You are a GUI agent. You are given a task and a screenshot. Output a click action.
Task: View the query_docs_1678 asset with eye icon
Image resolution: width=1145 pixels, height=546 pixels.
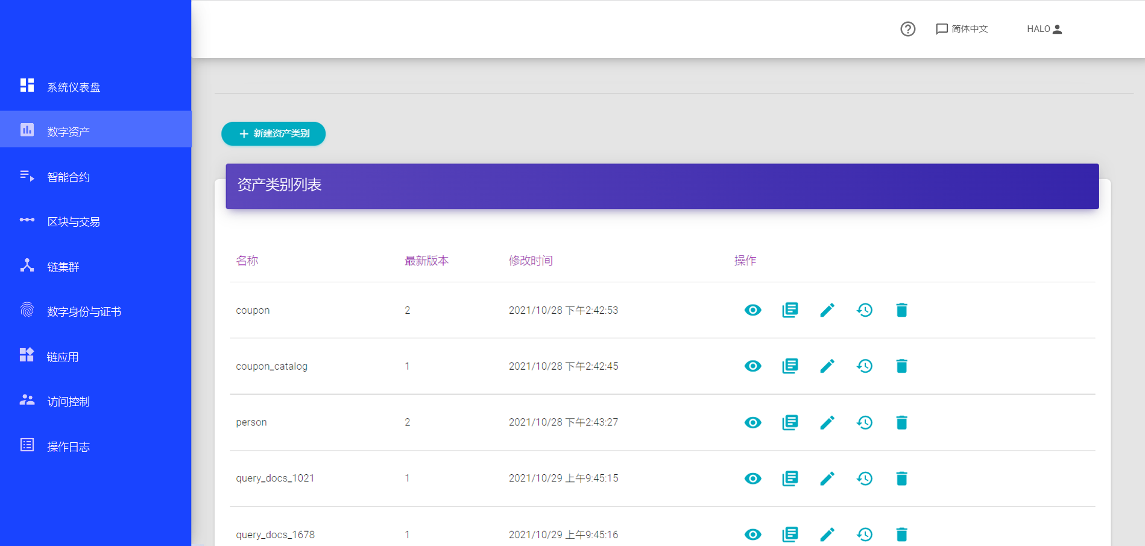pyautogui.click(x=752, y=535)
